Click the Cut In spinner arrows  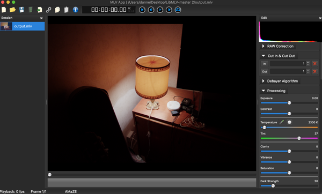tap(308, 64)
